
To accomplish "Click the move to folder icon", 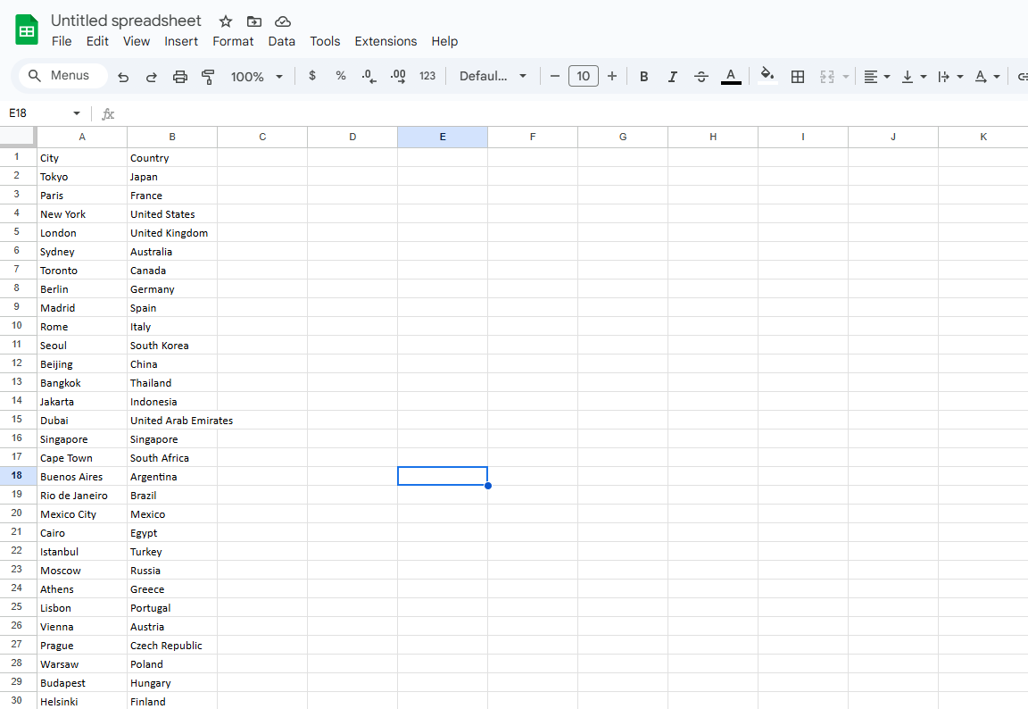I will coord(254,21).
